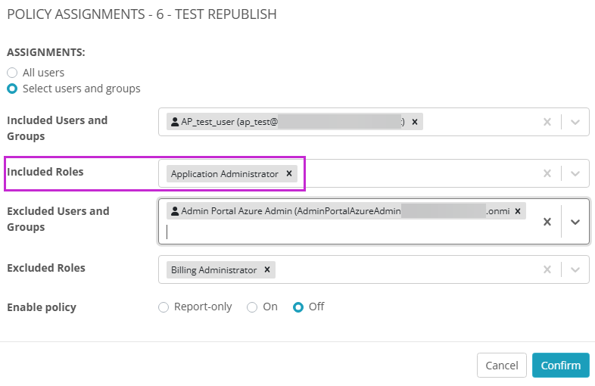Click the Confirm button
Viewport: 595px width, 386px height.
click(560, 366)
